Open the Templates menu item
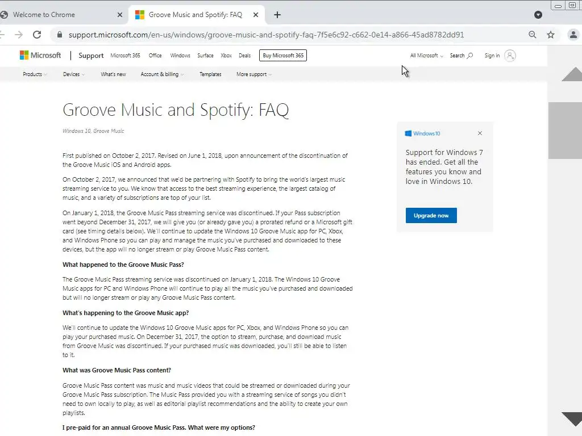The image size is (582, 436). (210, 74)
